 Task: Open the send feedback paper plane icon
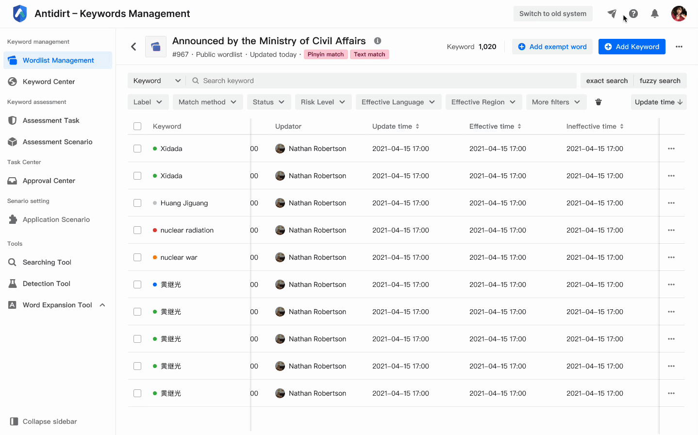[612, 14]
